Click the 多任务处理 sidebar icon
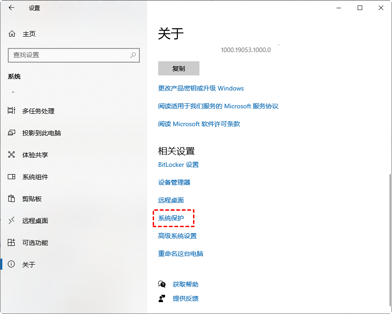This screenshot has height=314, width=392. [11, 111]
